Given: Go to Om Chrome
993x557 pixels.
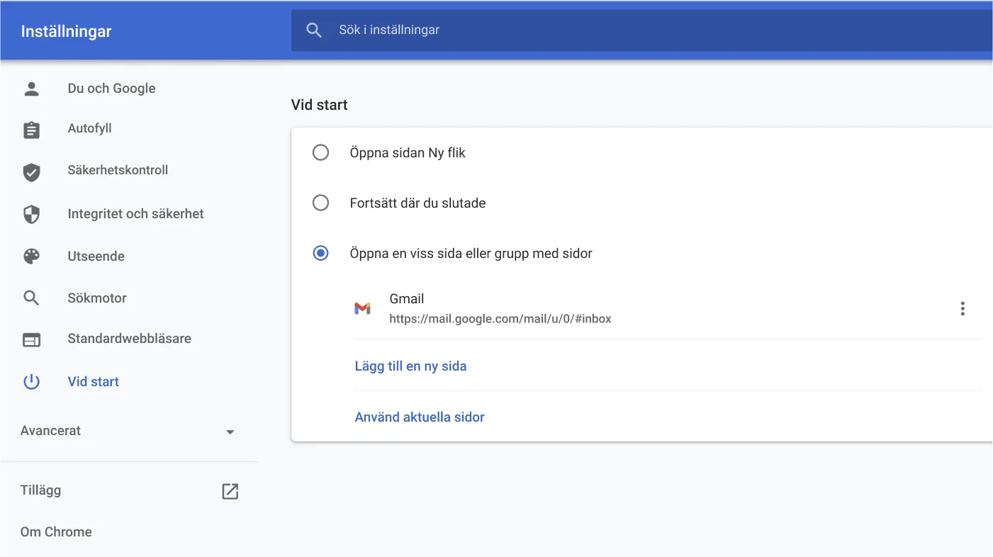Looking at the screenshot, I should [x=56, y=531].
